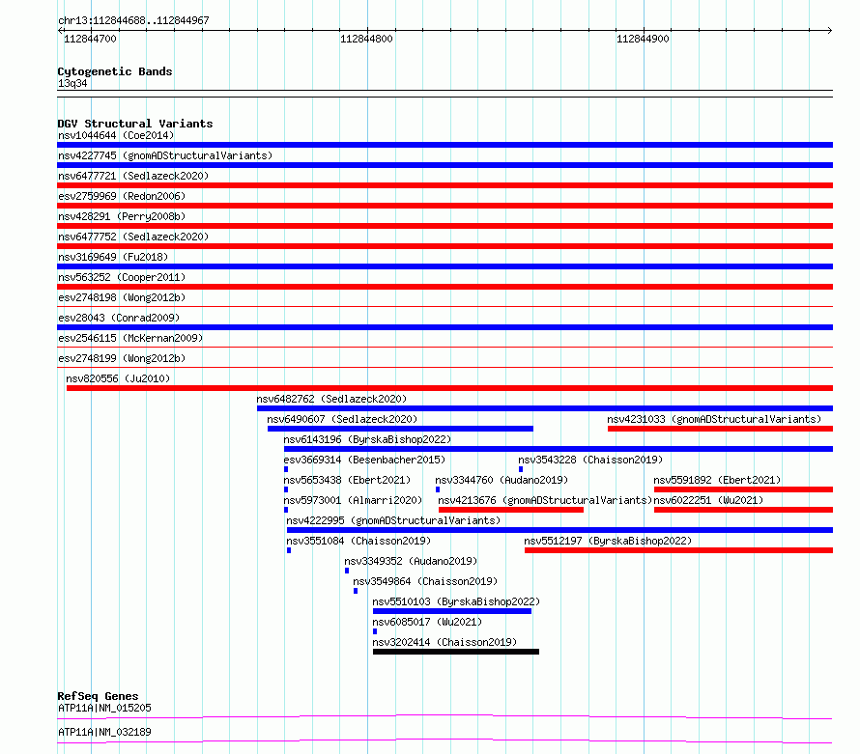Open nsv5973001 (Almarri2020) variant
The height and width of the screenshot is (754, 860).
coord(354,500)
